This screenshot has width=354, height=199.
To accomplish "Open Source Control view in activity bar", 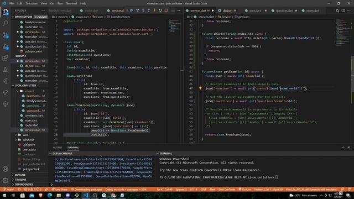I will [5, 35].
